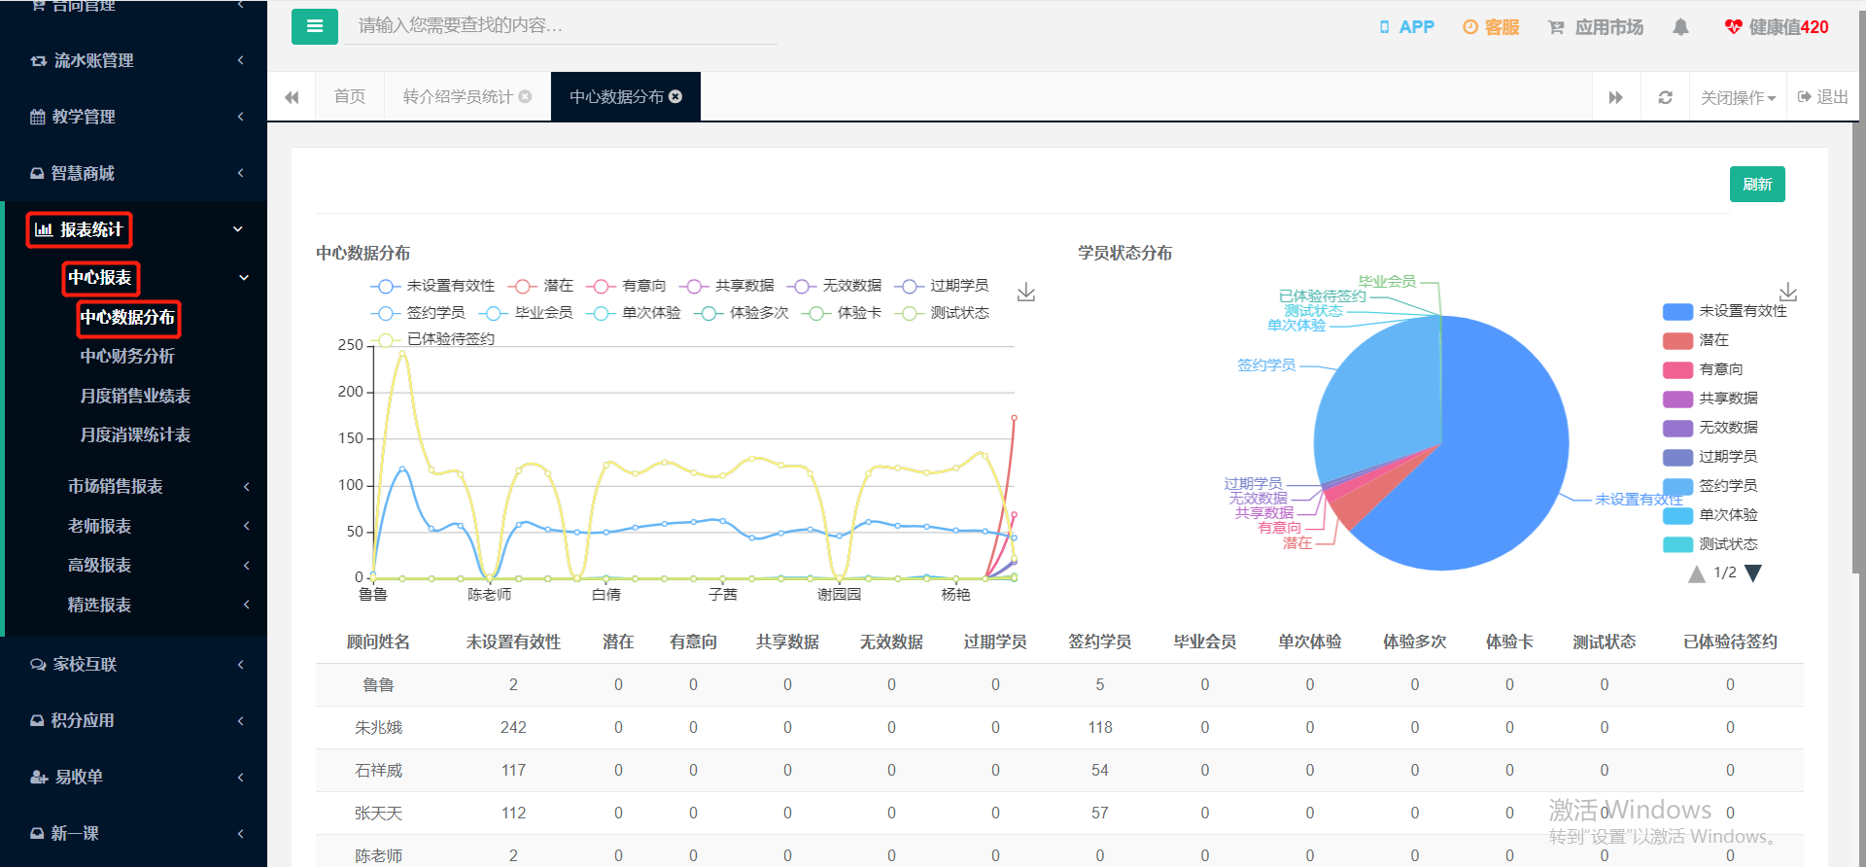Go to next pie legend page
The height and width of the screenshot is (867, 1866).
[x=1753, y=573]
